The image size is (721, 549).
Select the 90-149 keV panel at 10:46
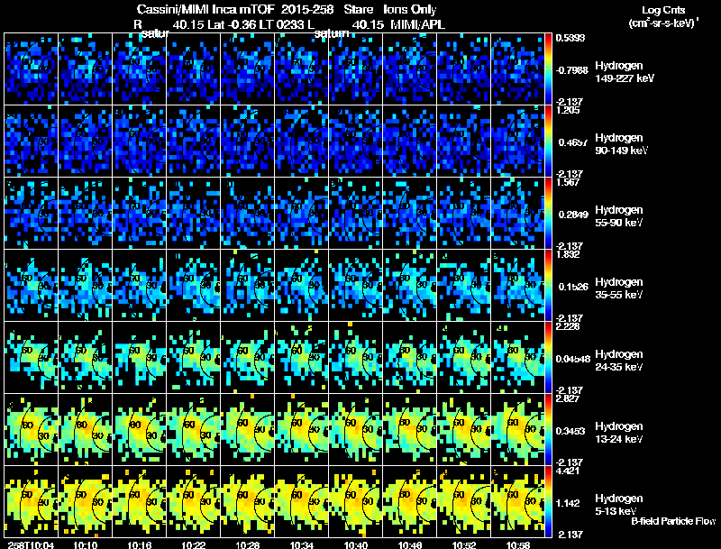coord(410,142)
